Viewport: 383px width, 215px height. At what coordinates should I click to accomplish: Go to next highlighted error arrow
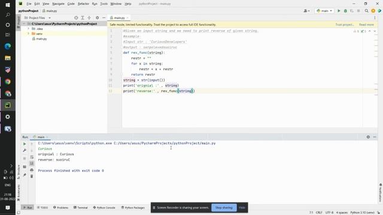(375, 31)
